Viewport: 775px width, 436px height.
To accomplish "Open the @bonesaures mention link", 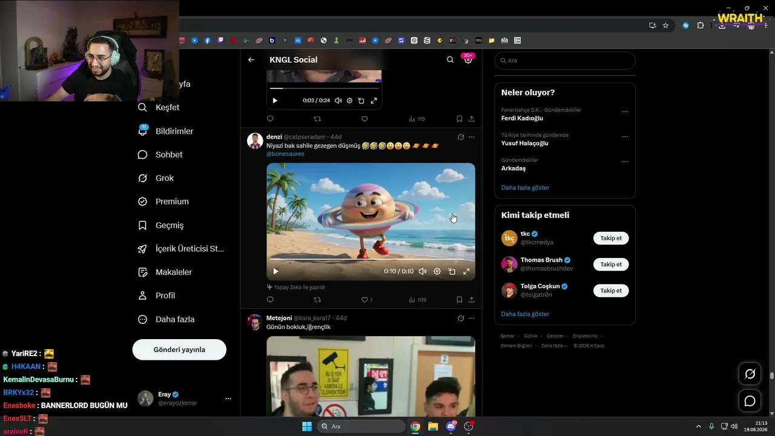I will (285, 154).
